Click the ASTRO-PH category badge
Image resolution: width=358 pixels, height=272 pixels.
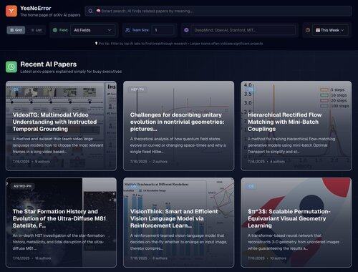pos(22,186)
